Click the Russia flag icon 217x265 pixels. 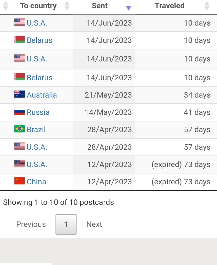(x=20, y=112)
